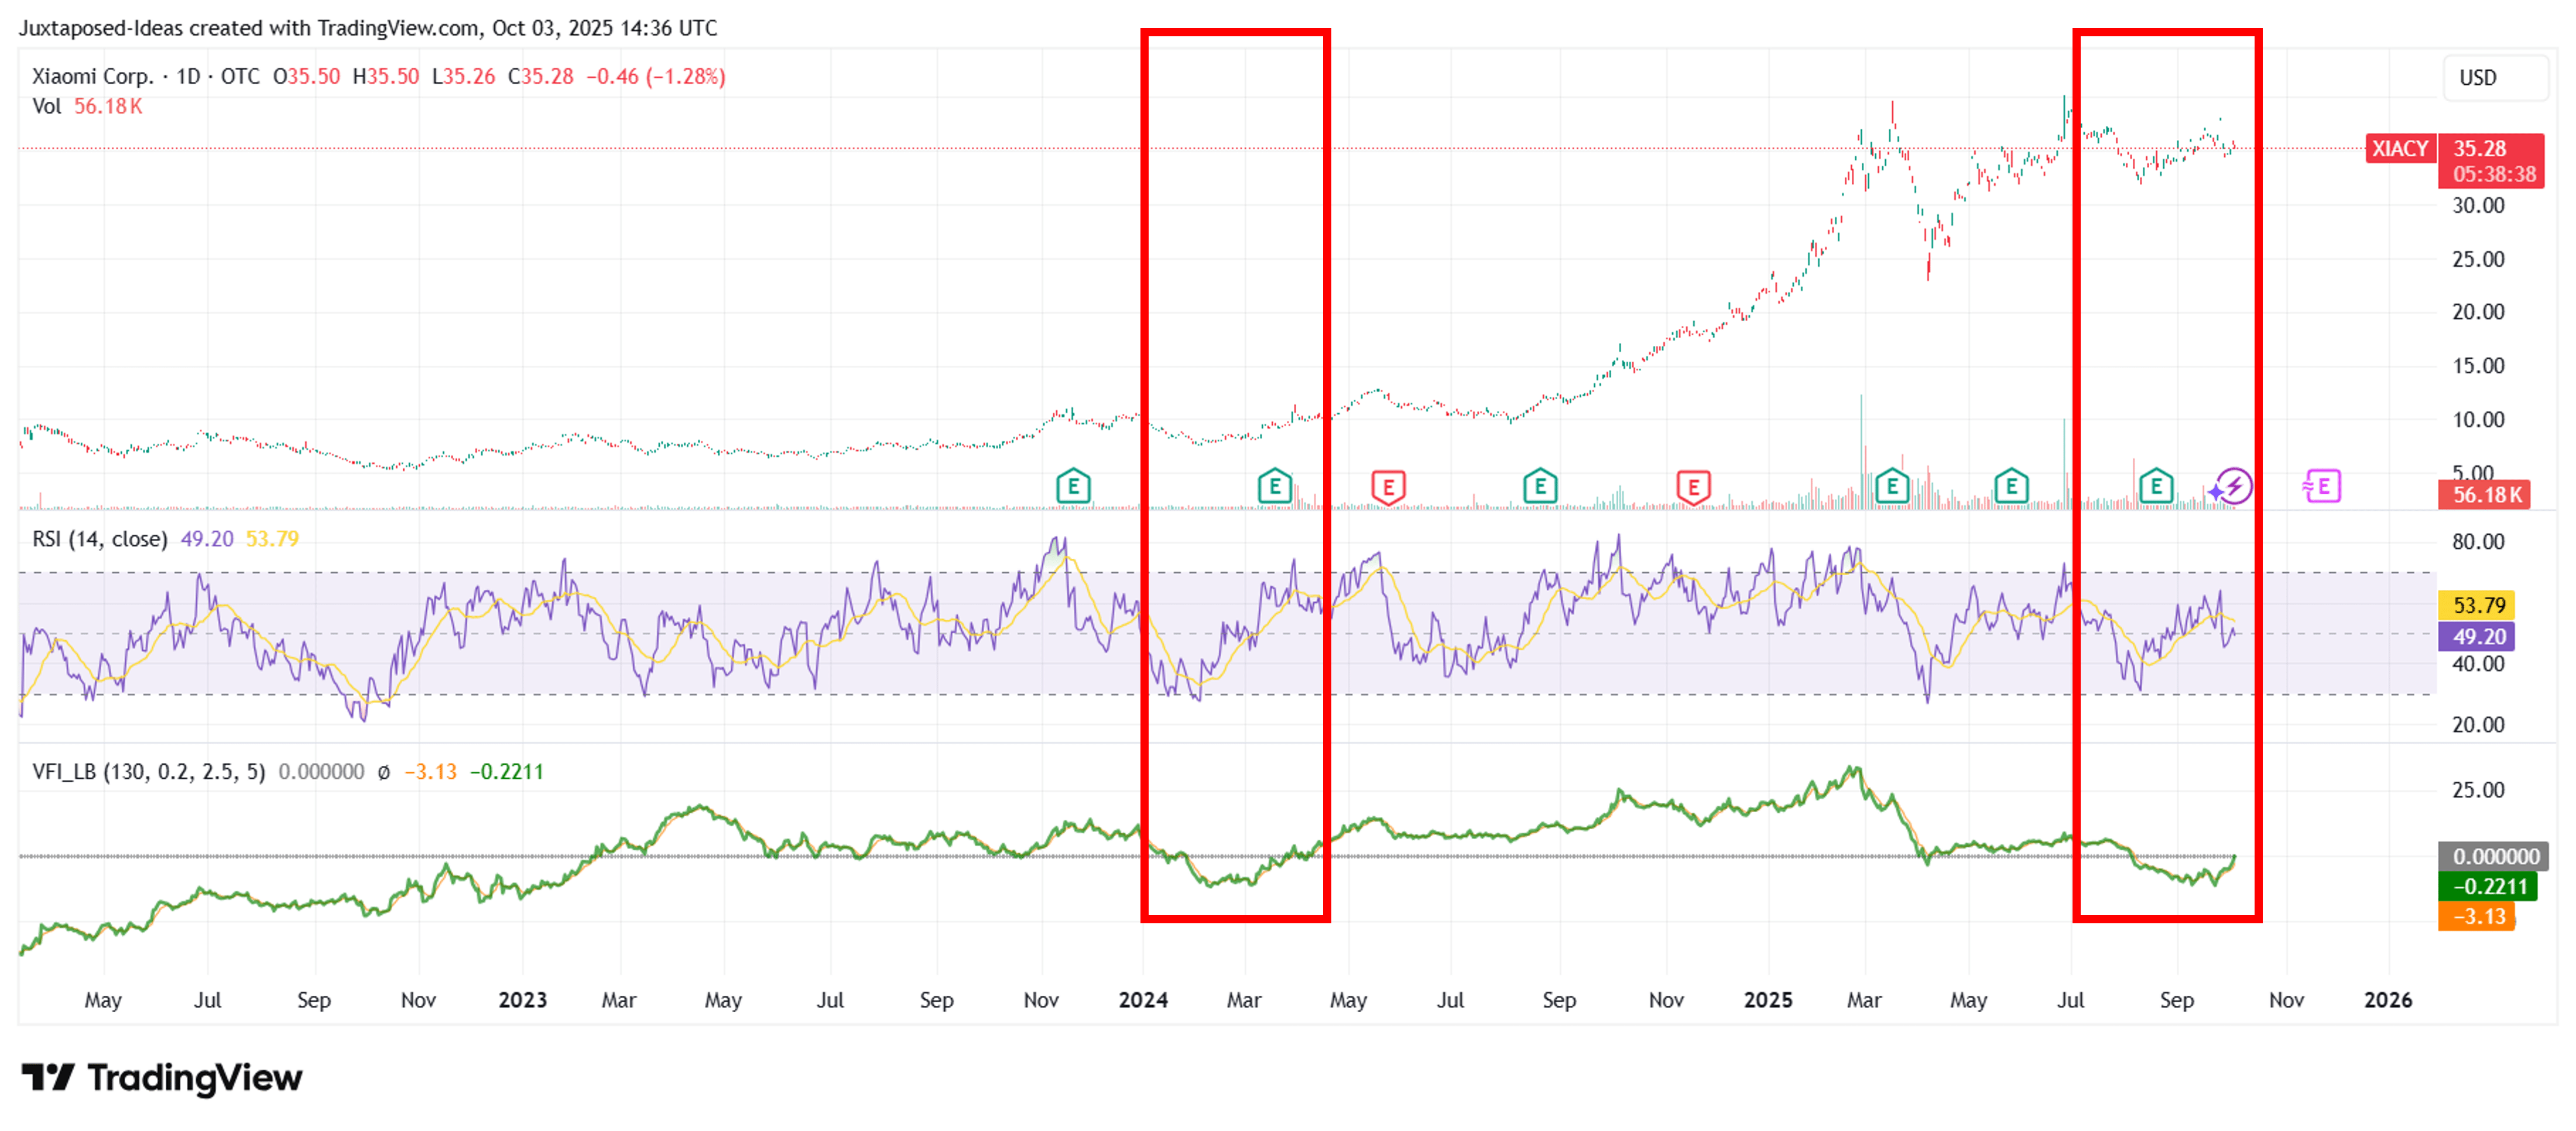Toggle the Vol volume overlay
The height and width of the screenshot is (1131, 2576).
coord(47,106)
